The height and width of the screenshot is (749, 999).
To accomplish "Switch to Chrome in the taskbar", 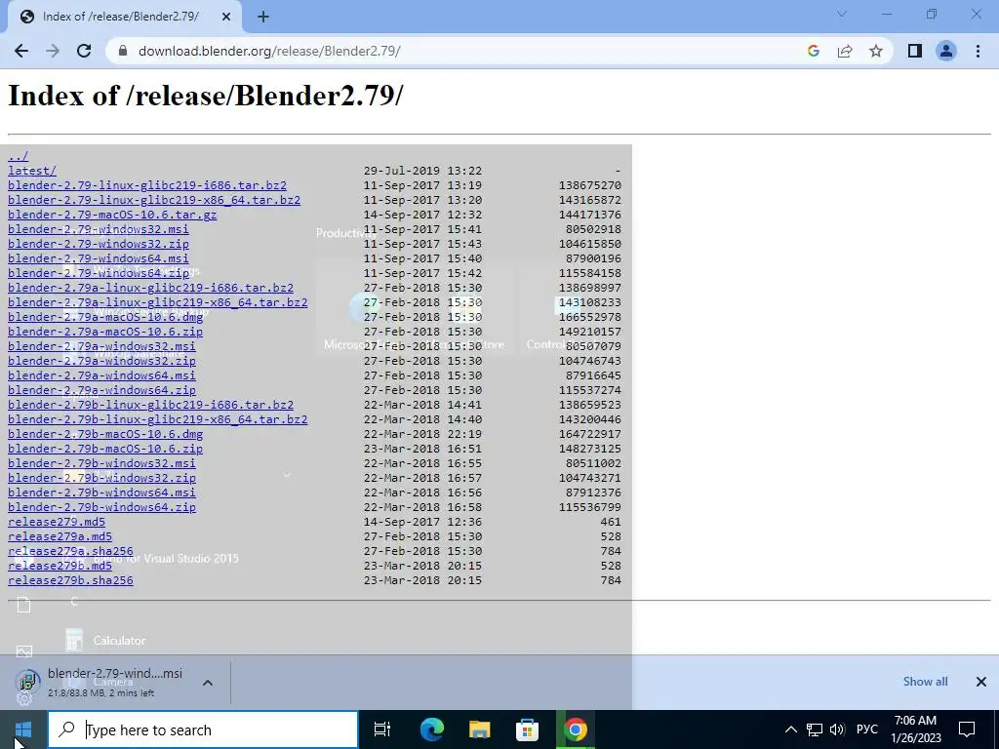I will coord(576,729).
